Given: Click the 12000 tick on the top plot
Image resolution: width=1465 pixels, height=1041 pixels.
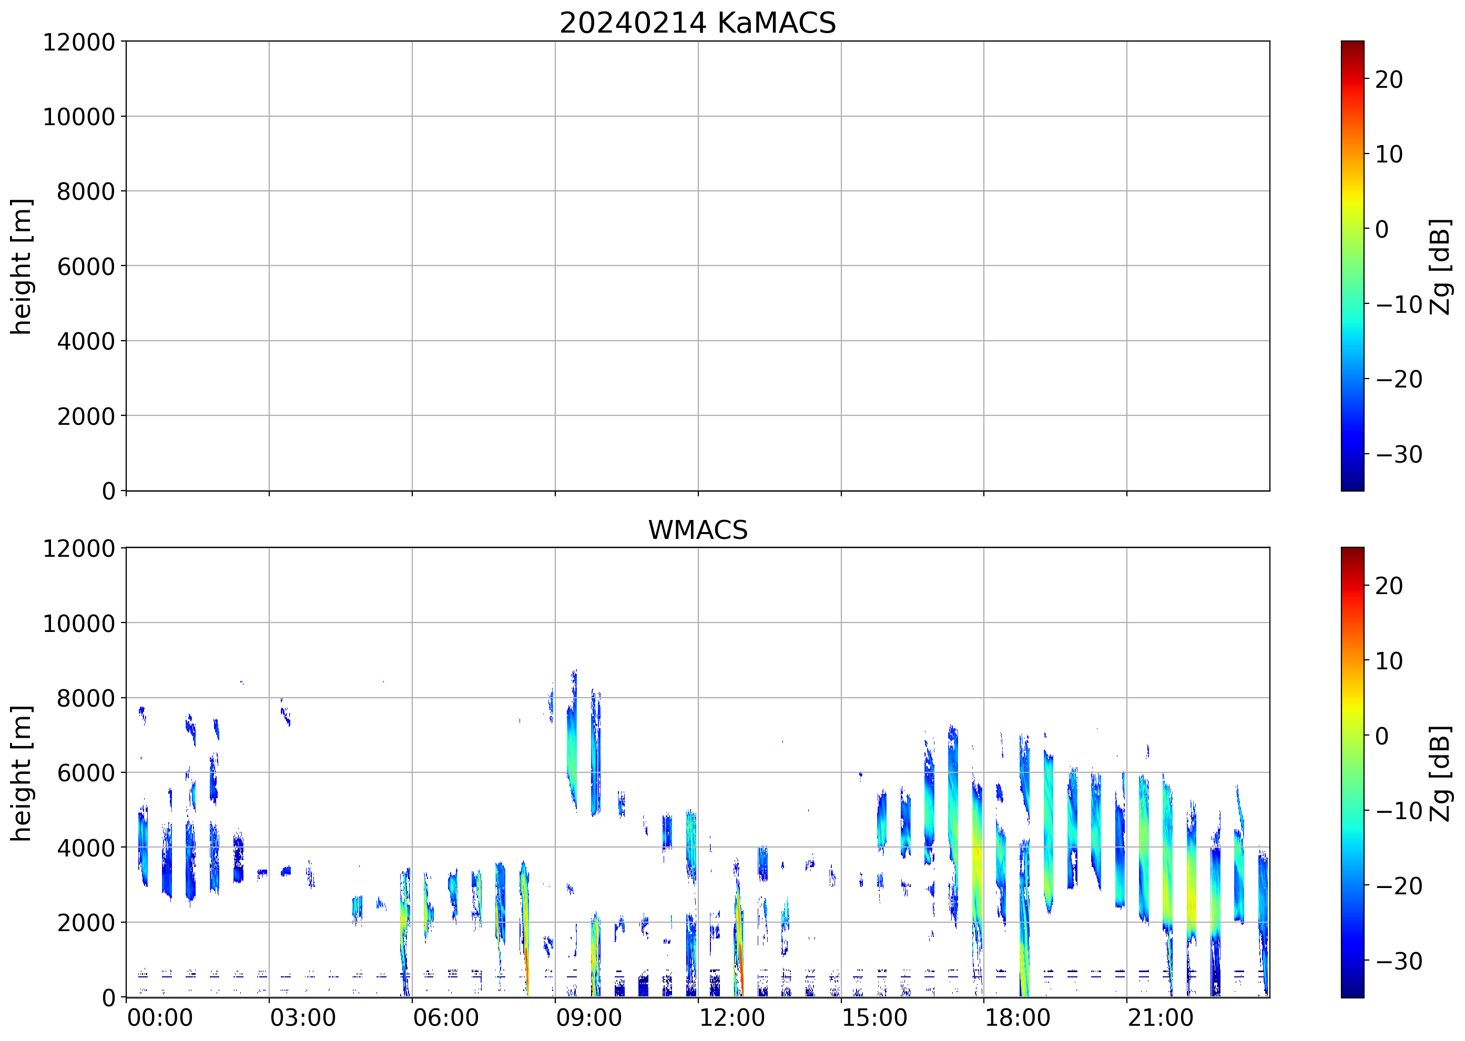Looking at the screenshot, I should [x=79, y=42].
